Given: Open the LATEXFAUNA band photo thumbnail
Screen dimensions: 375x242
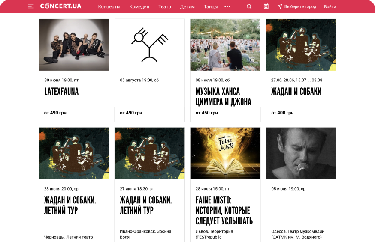Looking at the screenshot, I should click(74, 45).
